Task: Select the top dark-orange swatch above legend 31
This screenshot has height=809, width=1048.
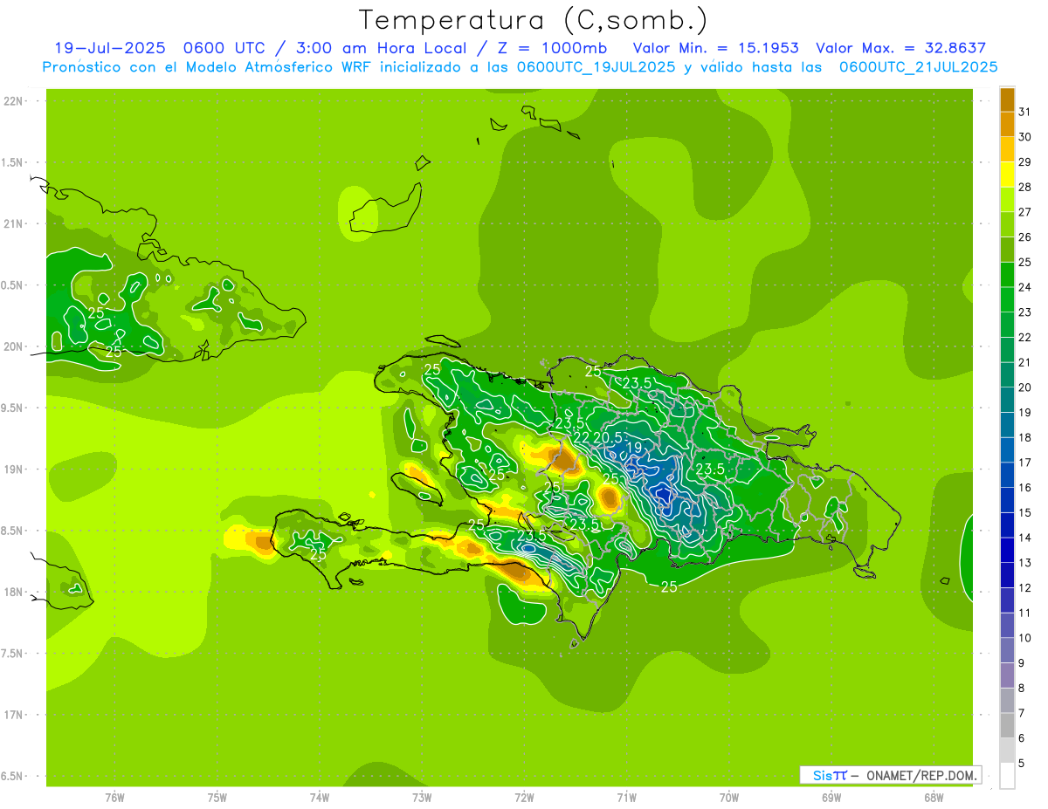Action: (1007, 99)
